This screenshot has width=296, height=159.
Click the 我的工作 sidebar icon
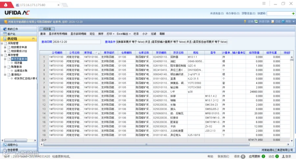(x=5, y=29)
